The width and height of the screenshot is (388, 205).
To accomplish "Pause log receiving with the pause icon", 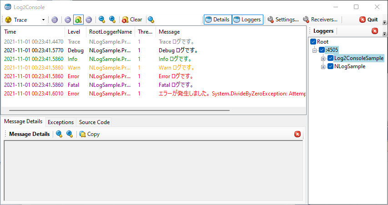I will [x=55, y=20].
